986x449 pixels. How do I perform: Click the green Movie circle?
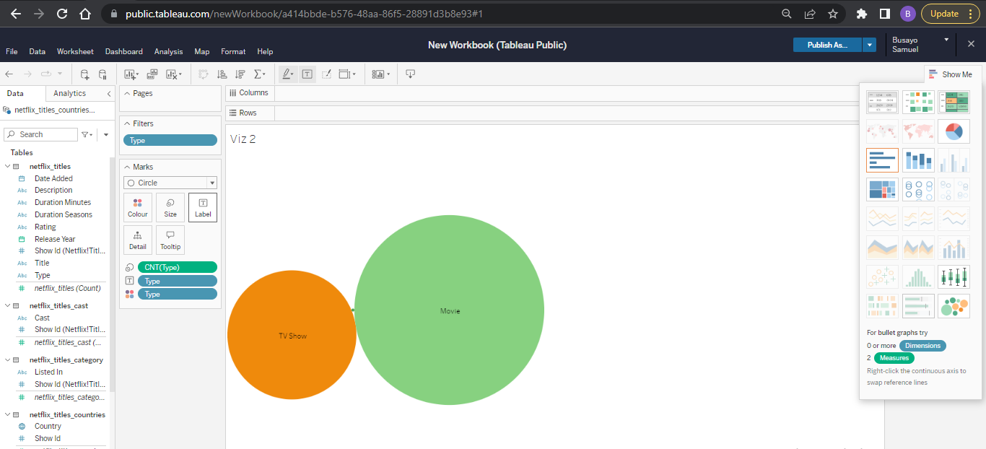click(x=449, y=310)
